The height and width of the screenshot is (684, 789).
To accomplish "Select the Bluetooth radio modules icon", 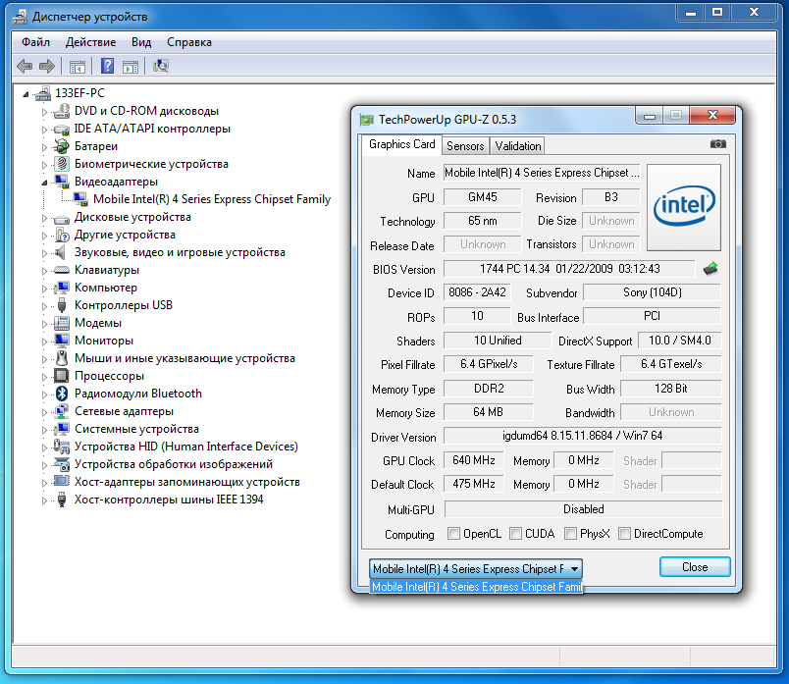I will click(x=62, y=394).
